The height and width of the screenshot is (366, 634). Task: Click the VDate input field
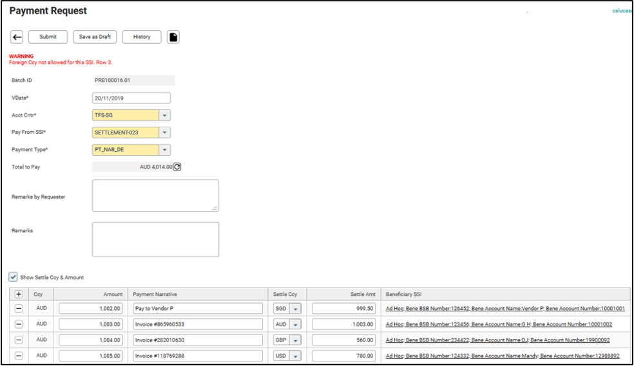tap(131, 98)
